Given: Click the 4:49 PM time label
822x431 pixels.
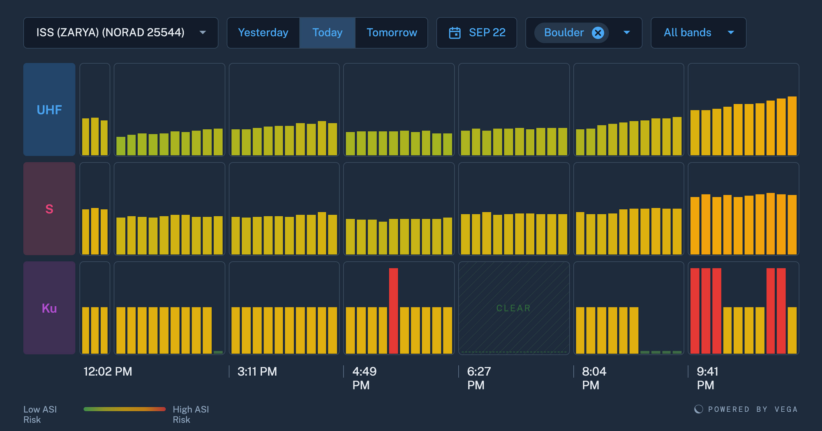Looking at the screenshot, I should pos(365,378).
